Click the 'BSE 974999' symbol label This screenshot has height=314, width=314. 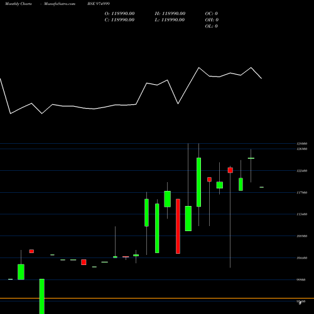pyautogui.click(x=99, y=4)
